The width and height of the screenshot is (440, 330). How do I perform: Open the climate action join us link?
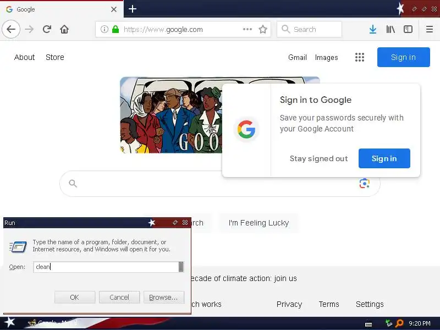243,278
